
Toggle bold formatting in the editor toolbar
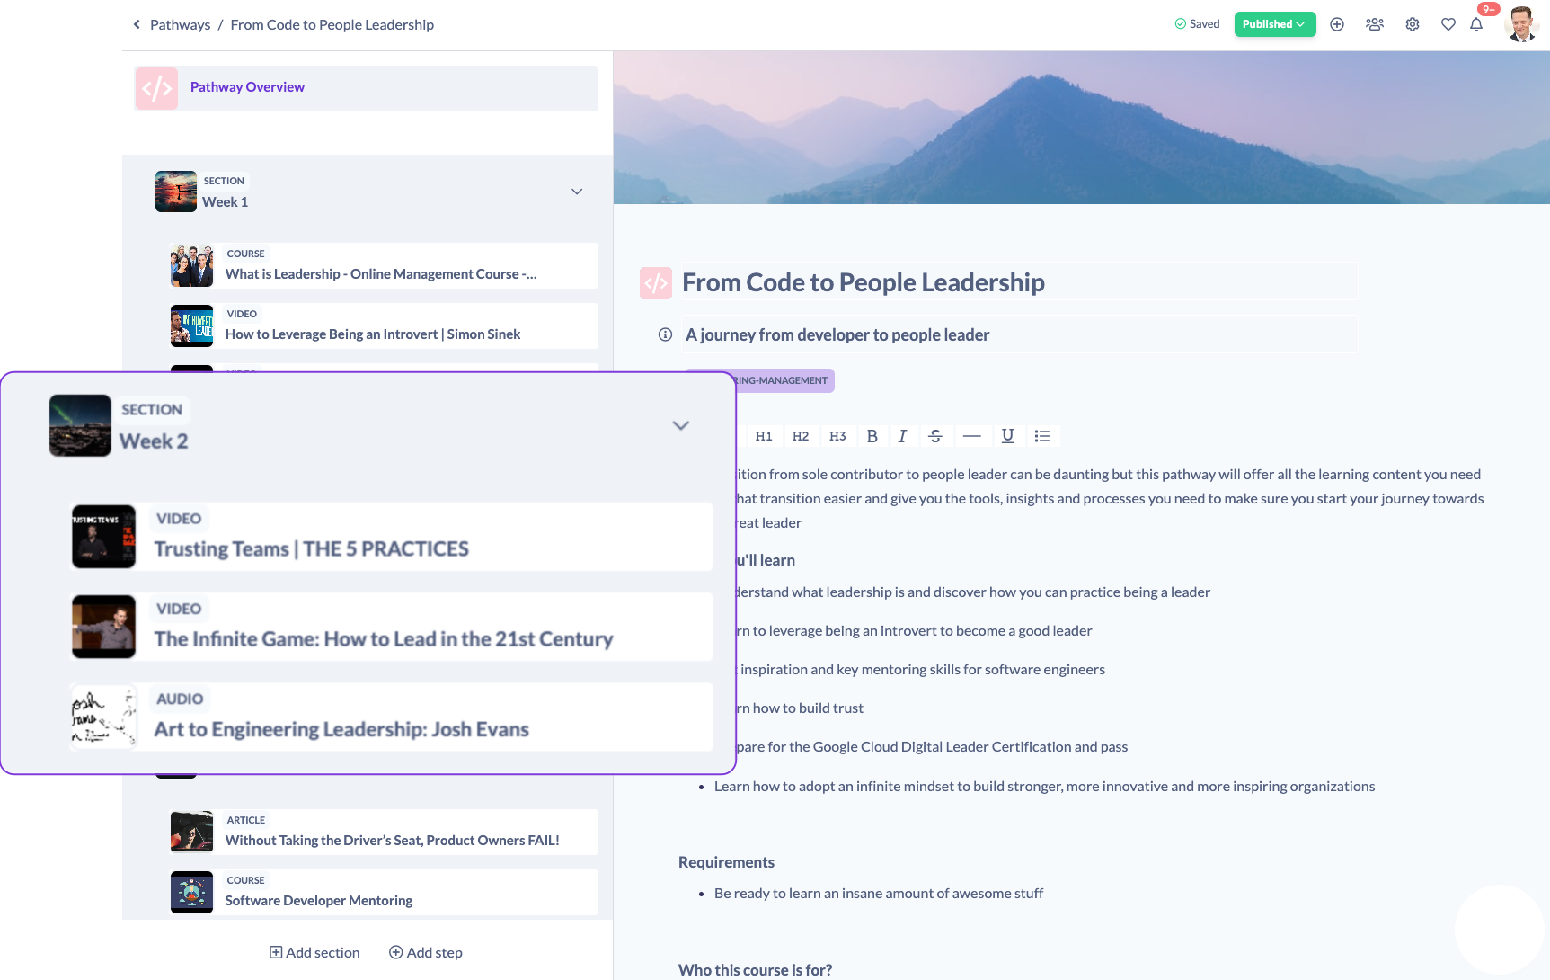[872, 436]
